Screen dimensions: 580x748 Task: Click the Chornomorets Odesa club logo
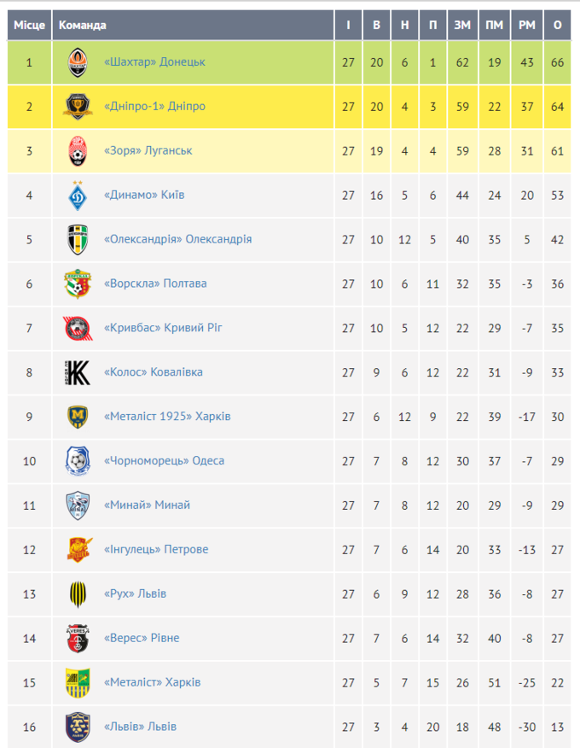(78, 461)
